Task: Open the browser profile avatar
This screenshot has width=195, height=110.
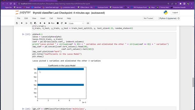Action: (188, 4)
